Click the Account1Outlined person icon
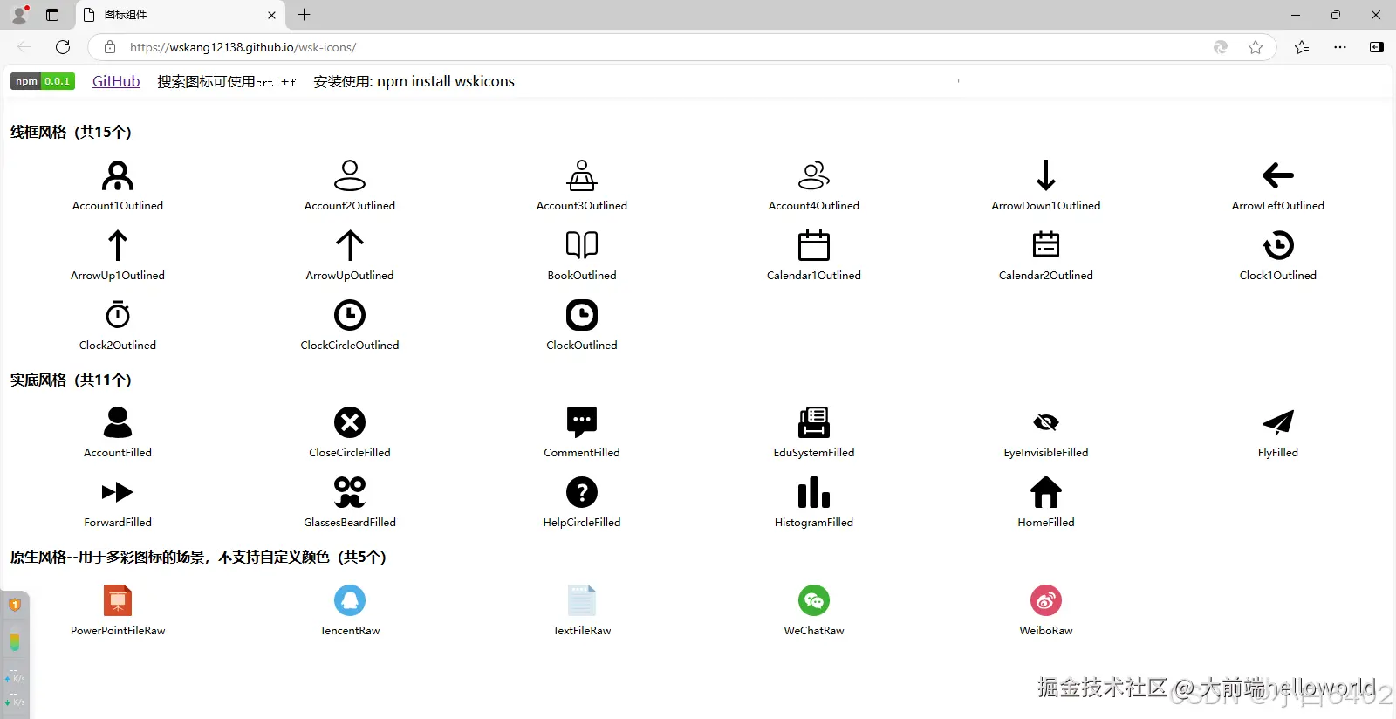Screen dimensions: 1396x719 (118, 175)
